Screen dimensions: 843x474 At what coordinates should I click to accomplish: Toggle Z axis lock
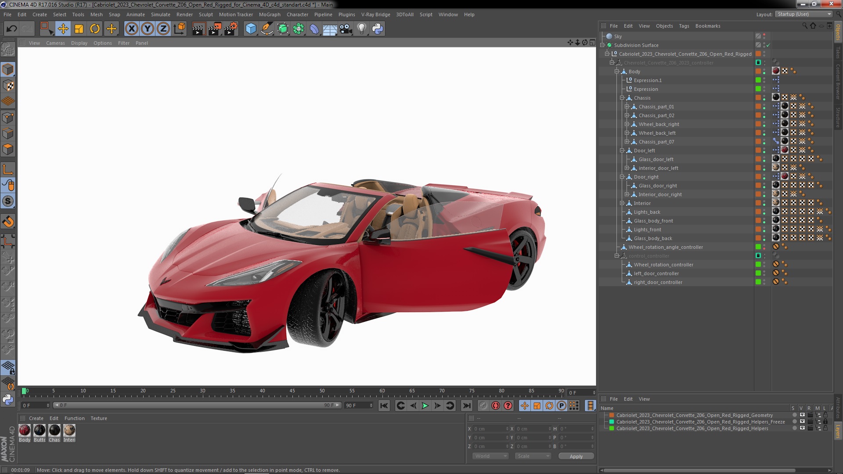pos(163,29)
